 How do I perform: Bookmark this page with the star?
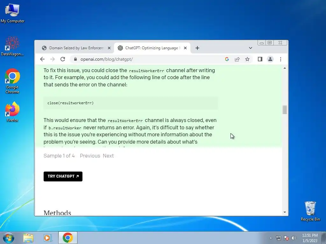[x=247, y=59]
